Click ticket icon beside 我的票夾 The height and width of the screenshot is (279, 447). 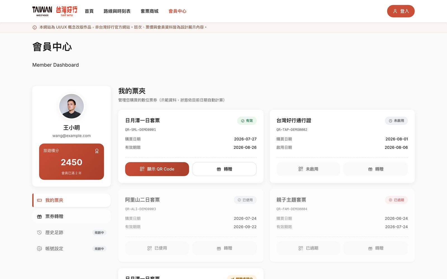(x=39, y=200)
